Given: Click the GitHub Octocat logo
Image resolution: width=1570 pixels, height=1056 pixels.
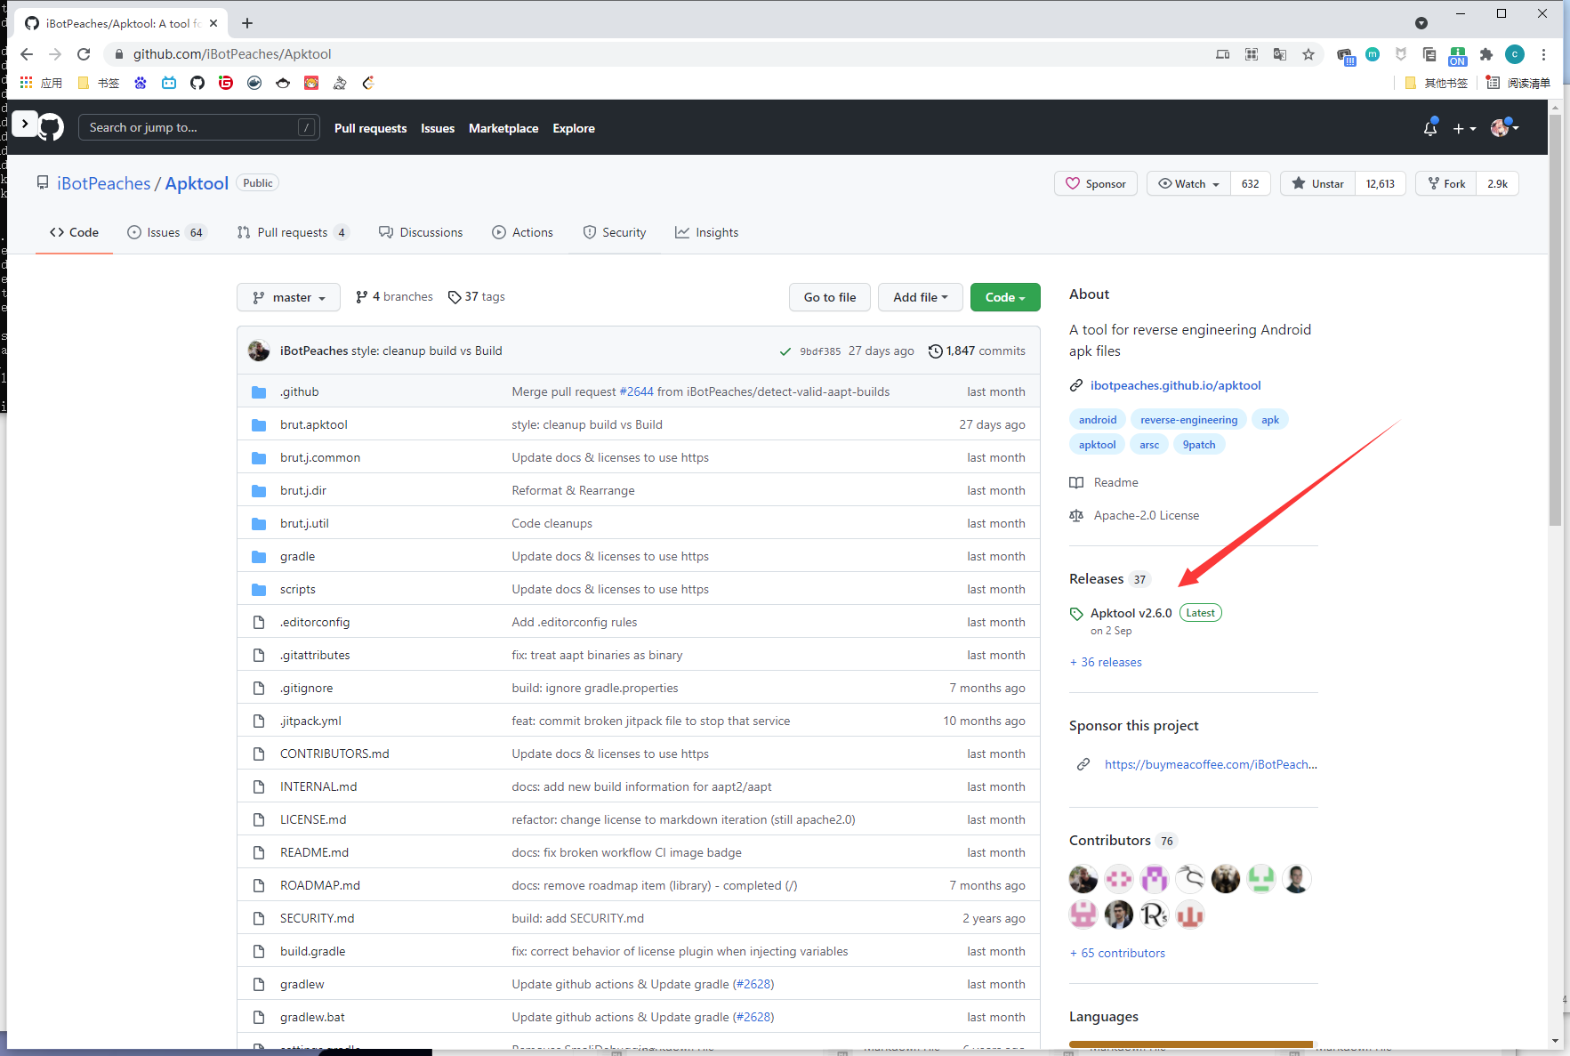Looking at the screenshot, I should point(51,127).
